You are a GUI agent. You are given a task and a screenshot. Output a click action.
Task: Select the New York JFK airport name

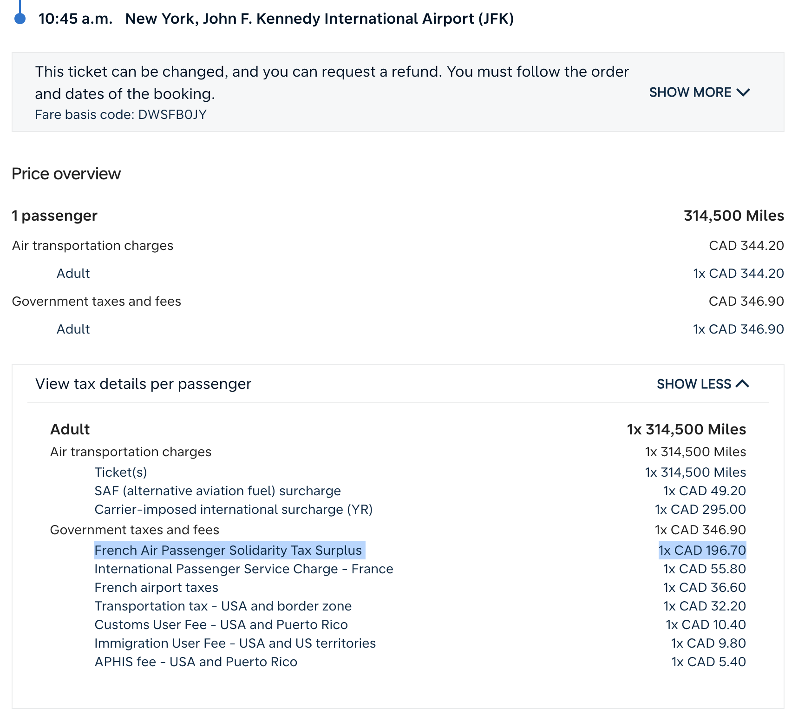pyautogui.click(x=319, y=19)
